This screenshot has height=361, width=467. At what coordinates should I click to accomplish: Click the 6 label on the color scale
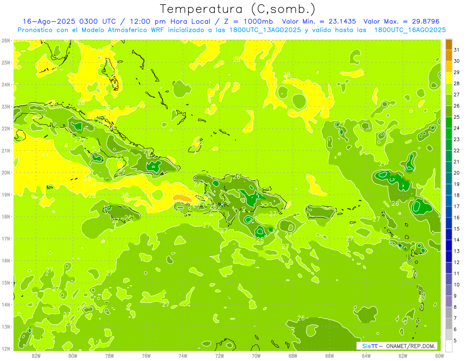455,329
